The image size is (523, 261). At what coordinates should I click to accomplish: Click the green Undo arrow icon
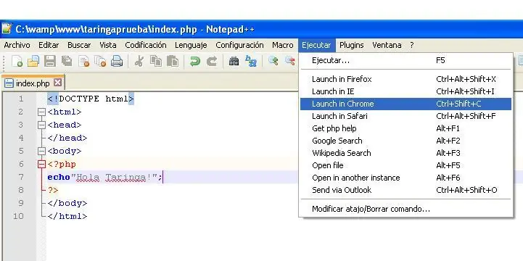(x=195, y=62)
